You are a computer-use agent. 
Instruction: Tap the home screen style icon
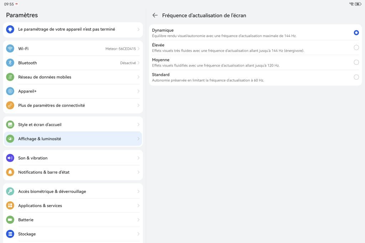point(10,125)
